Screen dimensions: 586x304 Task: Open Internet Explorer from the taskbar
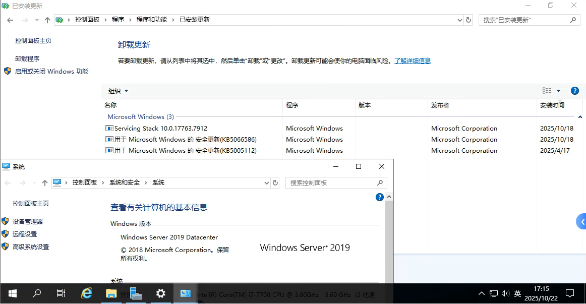coord(87,293)
